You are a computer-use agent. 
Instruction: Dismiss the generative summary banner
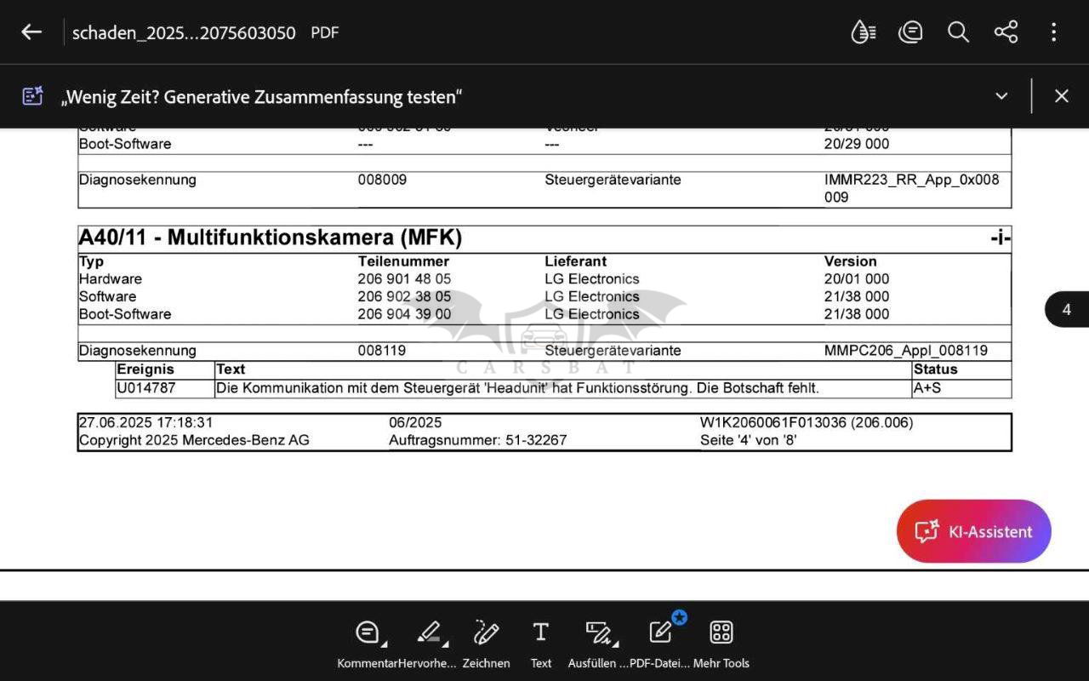pyautogui.click(x=1061, y=96)
